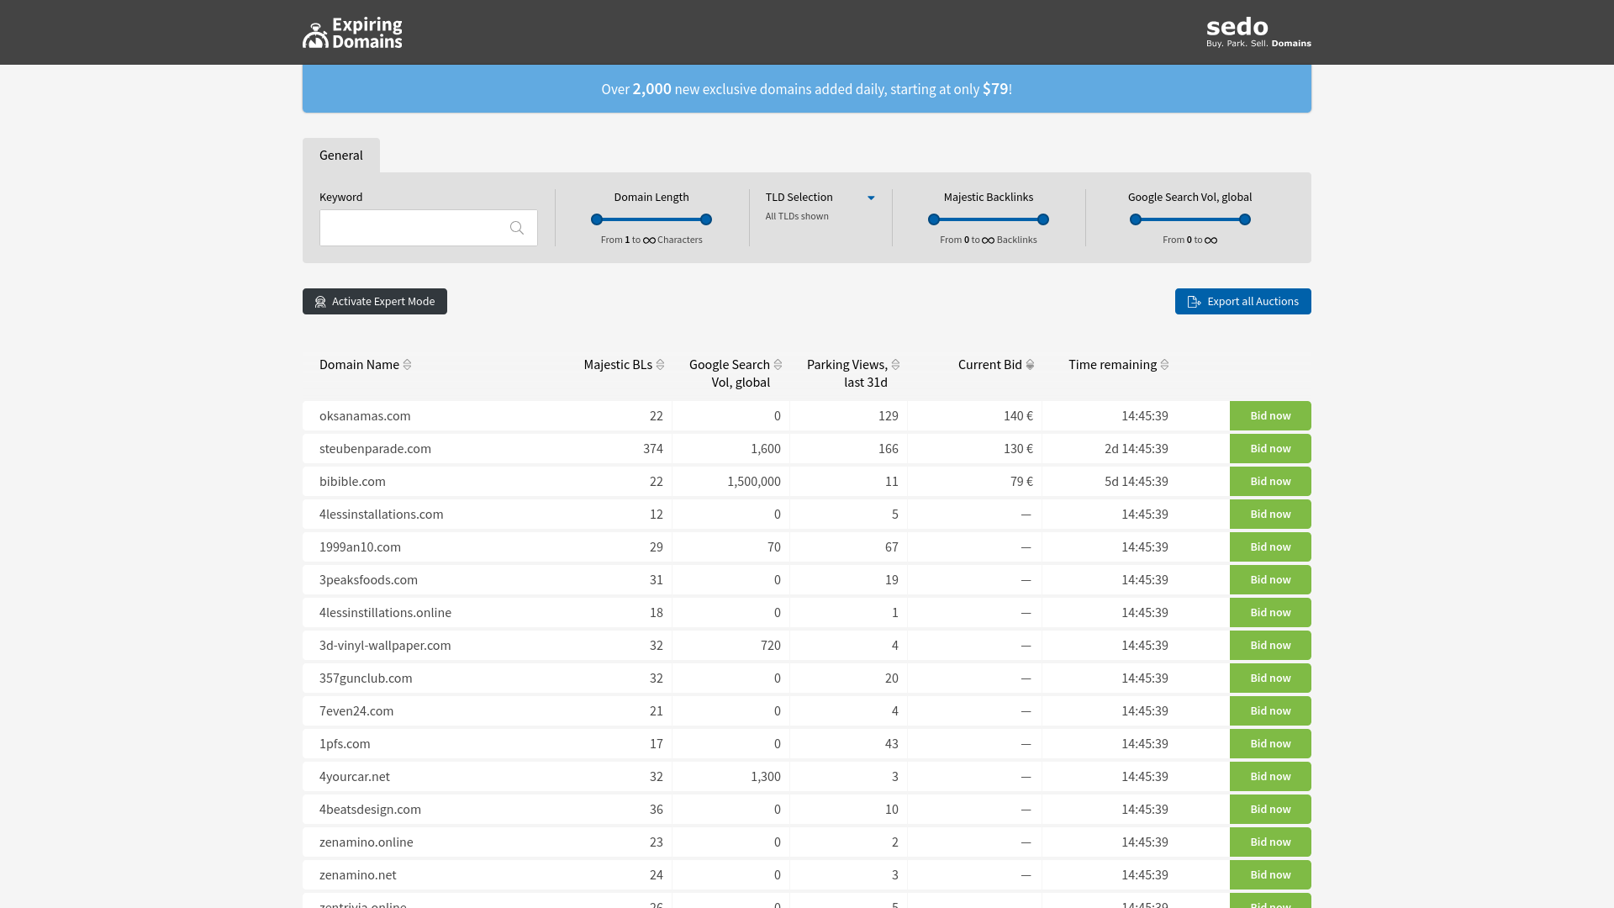Viewport: 1614px width, 908px height.
Task: Switch to the General tab
Action: point(341,155)
